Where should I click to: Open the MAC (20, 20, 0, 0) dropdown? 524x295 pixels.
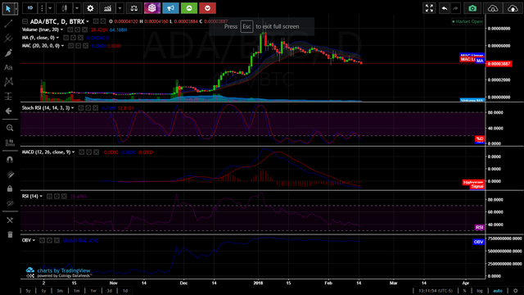tap(62, 46)
